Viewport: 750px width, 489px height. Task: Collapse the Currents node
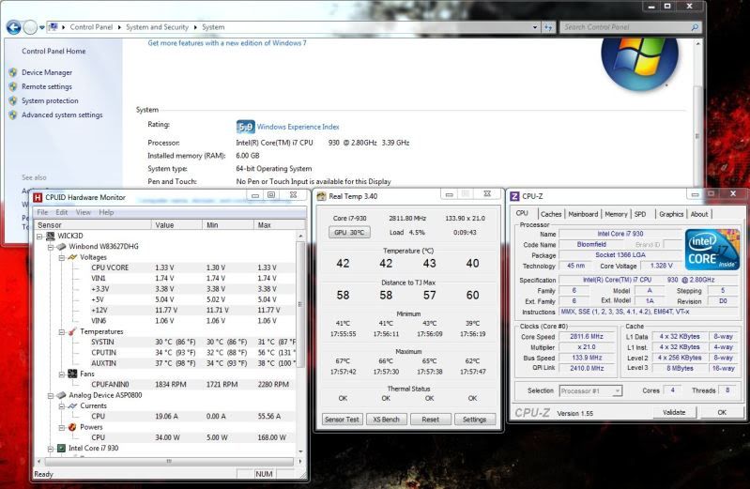(x=62, y=406)
